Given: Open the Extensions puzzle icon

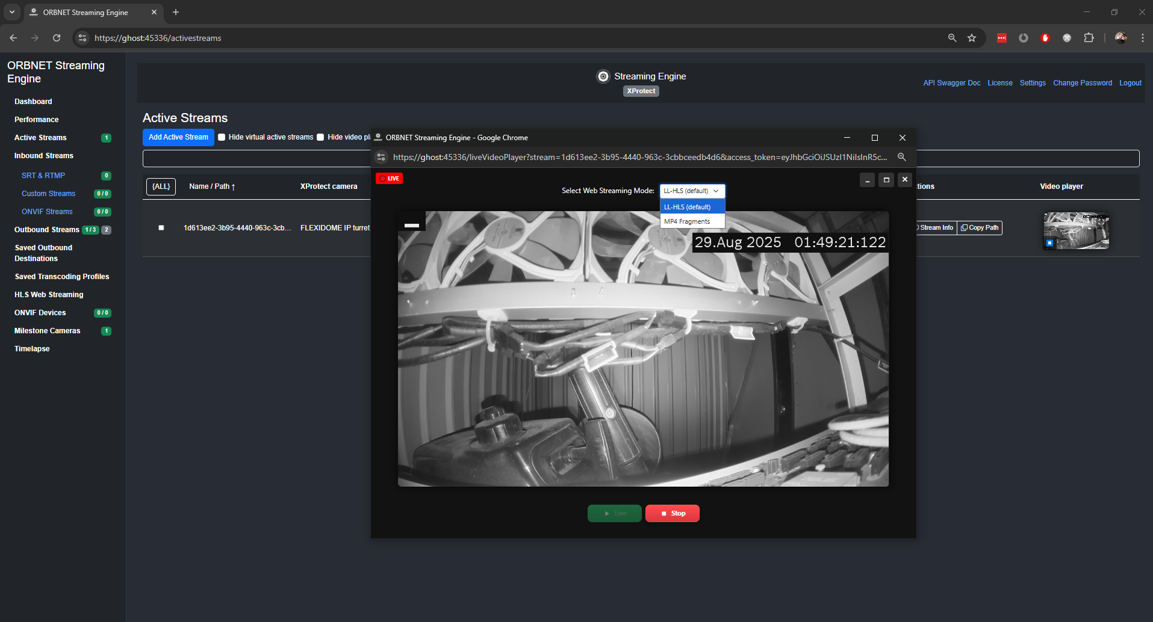Looking at the screenshot, I should [x=1089, y=38].
